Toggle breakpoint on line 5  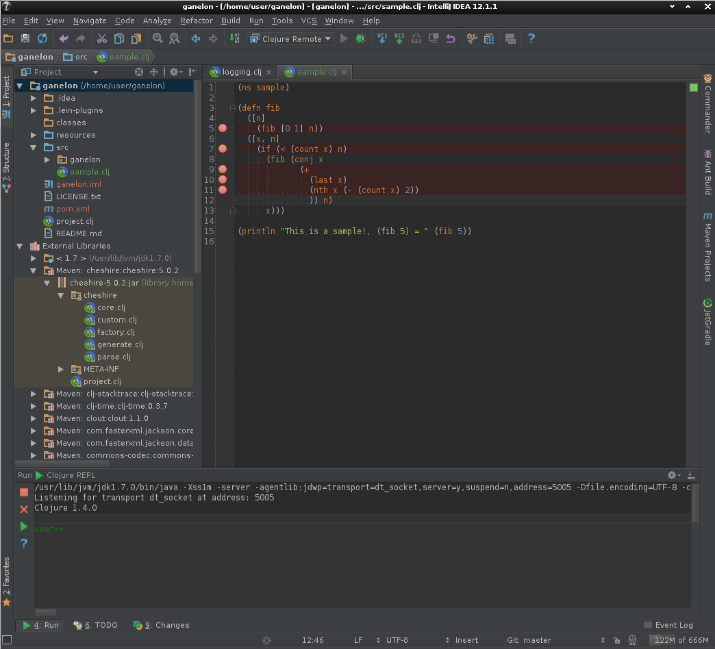pyautogui.click(x=223, y=129)
